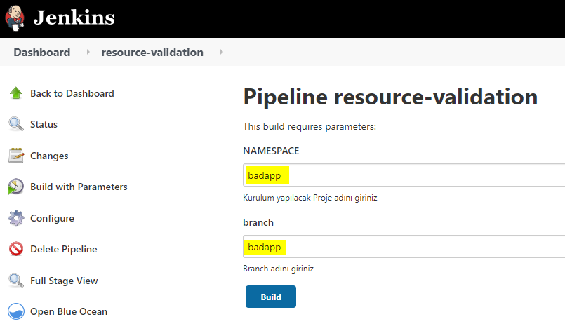The height and width of the screenshot is (324, 565).
Task: Click the Jenkins title text in header
Action: point(74,18)
